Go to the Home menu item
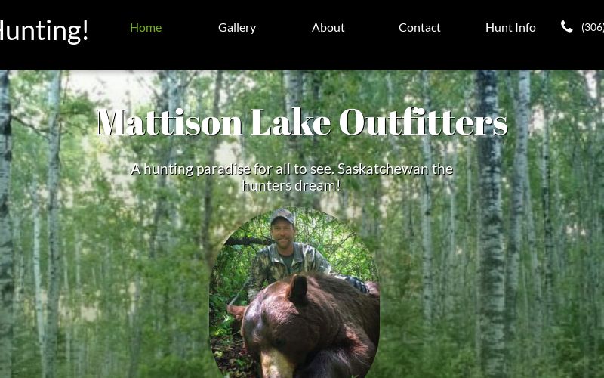604x378 pixels. [x=146, y=28]
